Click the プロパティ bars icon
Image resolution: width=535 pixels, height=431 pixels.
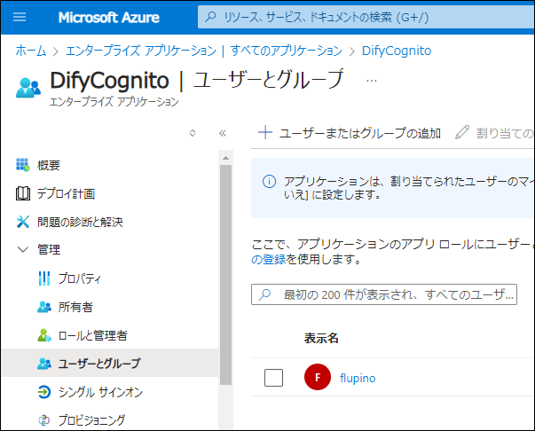pos(44,278)
